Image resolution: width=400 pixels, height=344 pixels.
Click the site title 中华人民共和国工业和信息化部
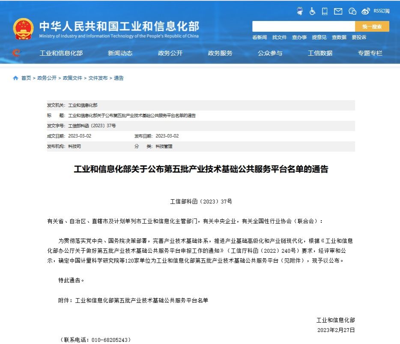tap(119, 26)
